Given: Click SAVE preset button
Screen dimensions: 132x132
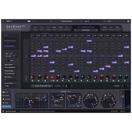Looking at the screenshot, I should pos(87,21).
